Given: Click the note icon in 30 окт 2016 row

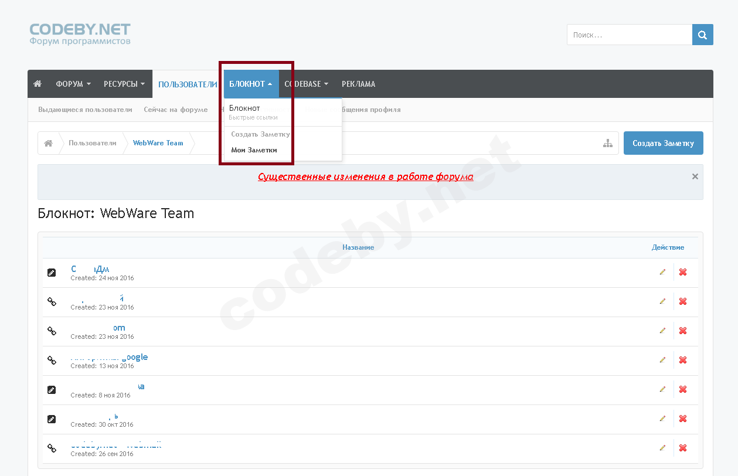Looking at the screenshot, I should pos(52,419).
